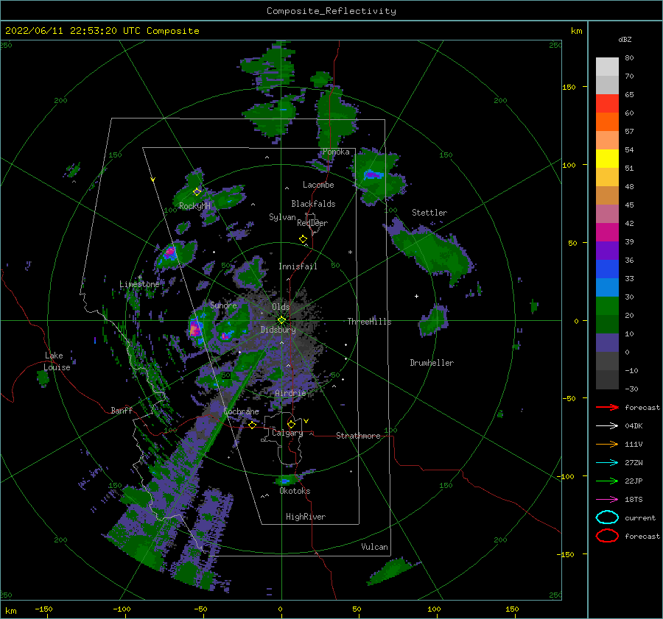Image resolution: width=663 pixels, height=619 pixels.
Task: Click the Airdrie city label
Action: tap(290, 393)
